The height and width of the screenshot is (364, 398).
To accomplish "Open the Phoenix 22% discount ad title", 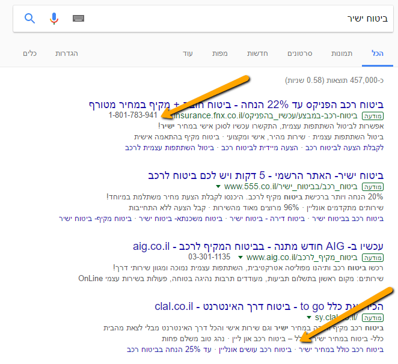I will [236, 105].
